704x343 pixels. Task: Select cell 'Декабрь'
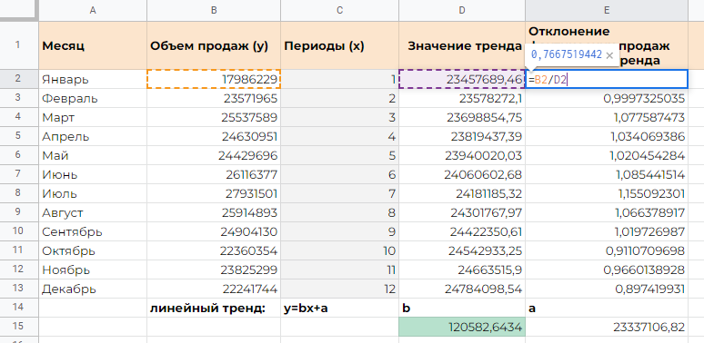click(x=93, y=289)
